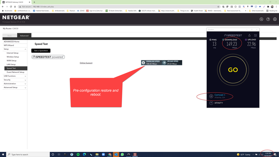The width and height of the screenshot is (279, 157).
Task: Go back in the browser
Action: pyautogui.click(x=3, y=7)
